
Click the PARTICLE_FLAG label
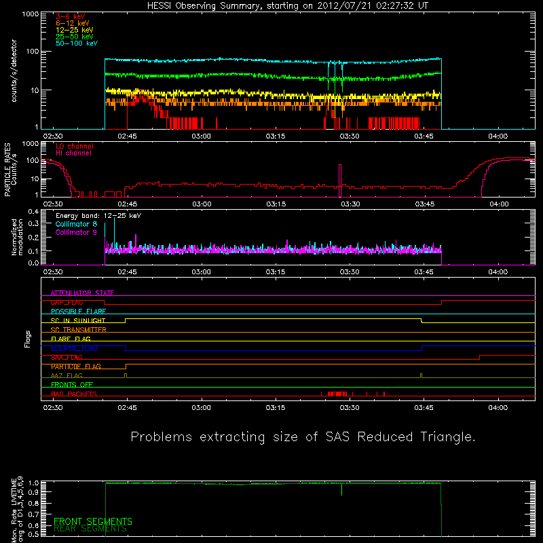76,367
